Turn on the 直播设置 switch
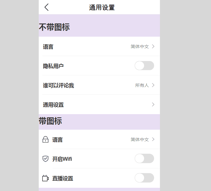 pyautogui.click(x=144, y=178)
